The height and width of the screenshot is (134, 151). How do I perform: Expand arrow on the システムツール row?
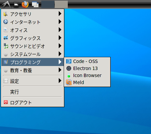tap(60, 54)
